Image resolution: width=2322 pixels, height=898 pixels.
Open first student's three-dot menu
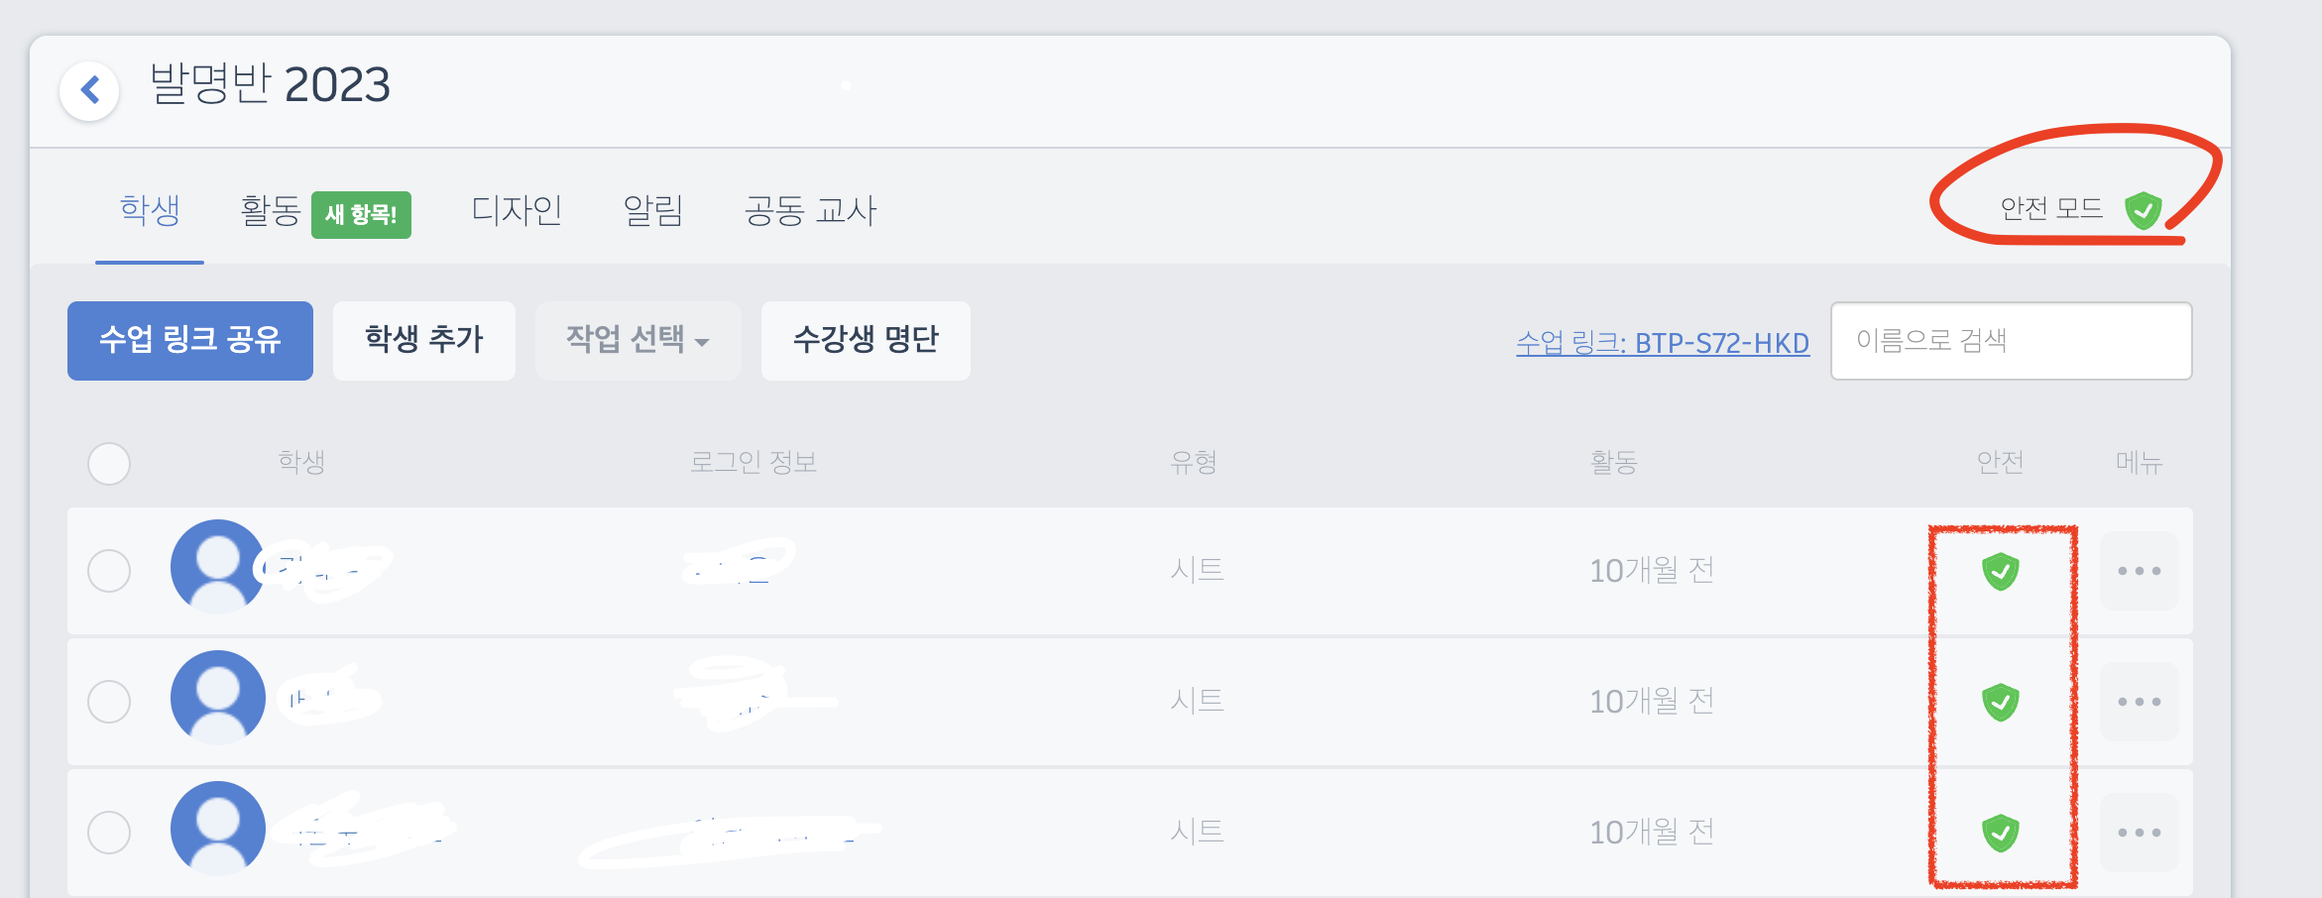(2139, 571)
